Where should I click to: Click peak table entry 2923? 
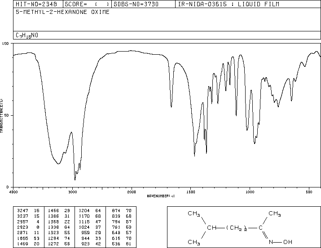23,227
